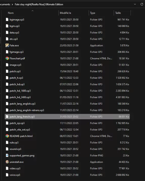The height and width of the screenshot is (181, 145).
Task: Select the data.xp3 file name
Action: 14,32
